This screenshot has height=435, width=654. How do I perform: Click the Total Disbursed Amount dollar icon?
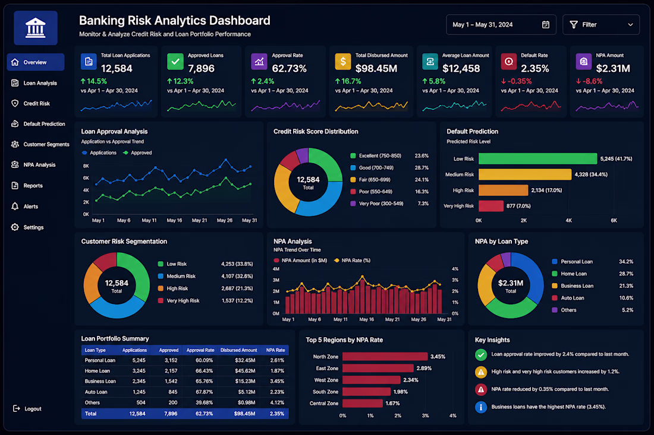coord(343,62)
